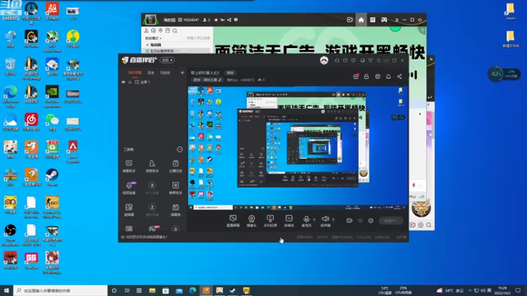Click the 开始直播 start streaming button
Screen dimensions: 527x296
pos(391,220)
